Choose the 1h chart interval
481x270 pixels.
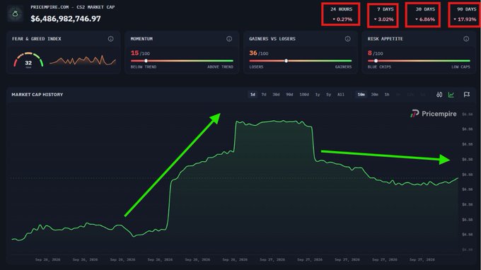(x=387, y=95)
